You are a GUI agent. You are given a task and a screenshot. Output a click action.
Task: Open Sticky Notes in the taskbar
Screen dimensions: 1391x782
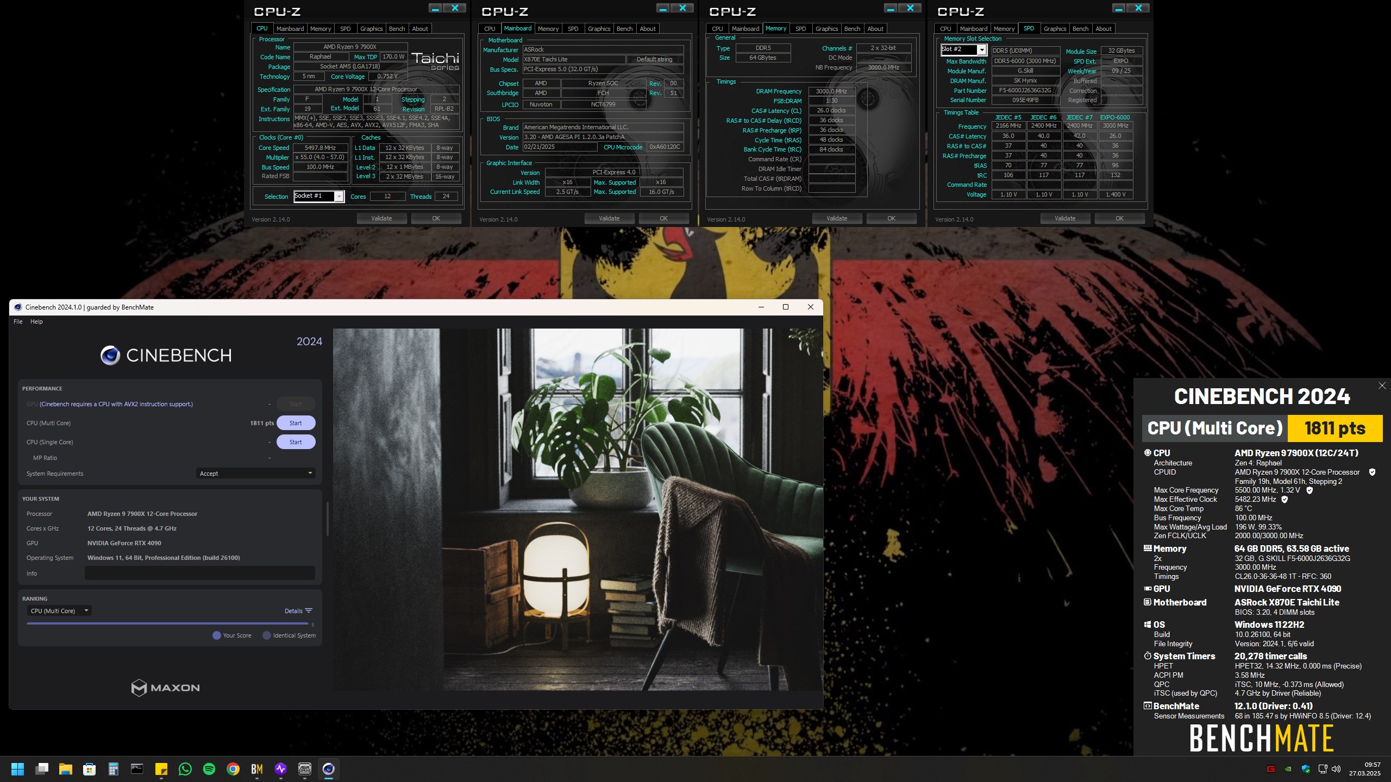click(161, 769)
